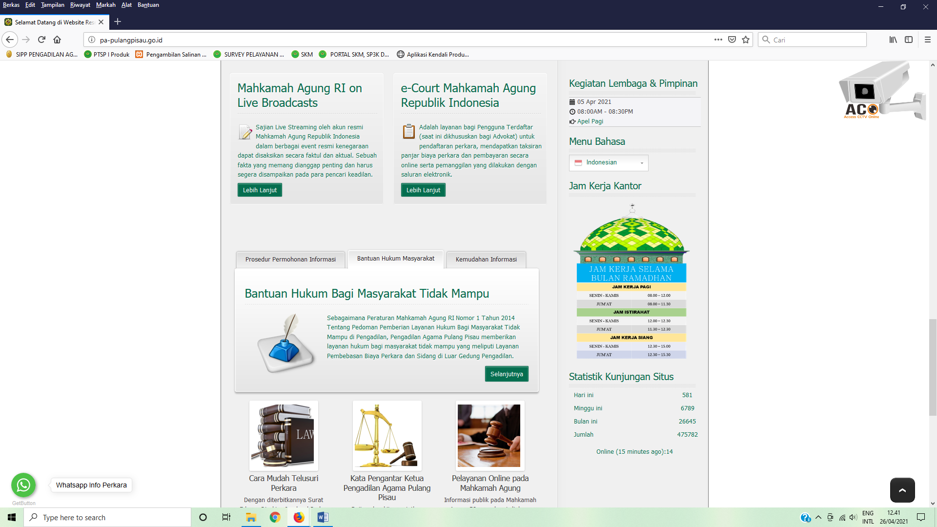Show hidden system tray icons chevron
The width and height of the screenshot is (937, 527).
coord(818,517)
